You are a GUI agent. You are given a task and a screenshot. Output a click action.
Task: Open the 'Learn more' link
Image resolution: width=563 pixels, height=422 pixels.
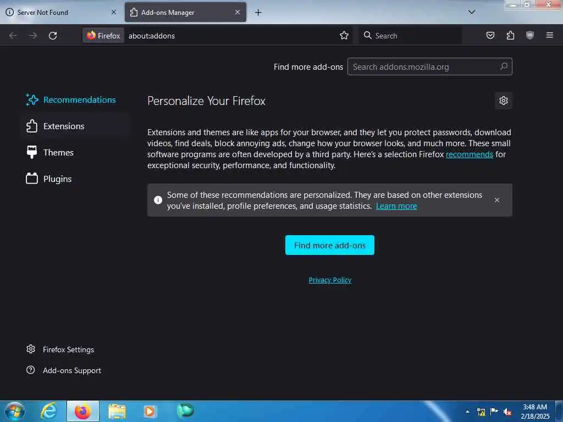[x=396, y=206]
